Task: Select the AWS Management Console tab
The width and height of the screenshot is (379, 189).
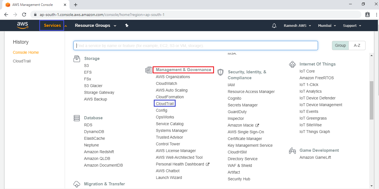Action: click(36, 5)
